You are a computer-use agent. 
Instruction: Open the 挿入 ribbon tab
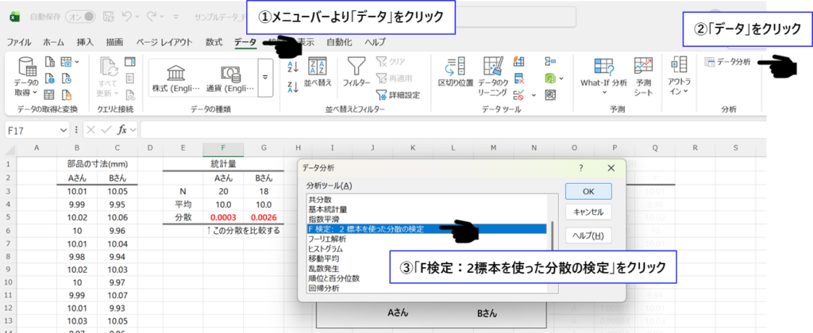coord(85,42)
